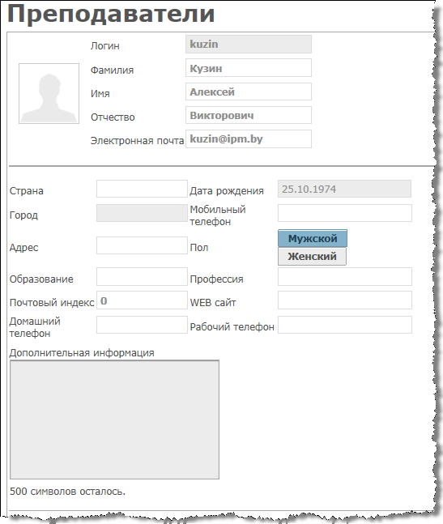Click the Страна input field
The image size is (443, 524).
coord(142,189)
